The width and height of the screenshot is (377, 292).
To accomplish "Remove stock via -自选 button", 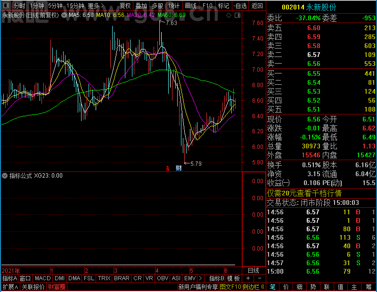I will [x=240, y=6].
